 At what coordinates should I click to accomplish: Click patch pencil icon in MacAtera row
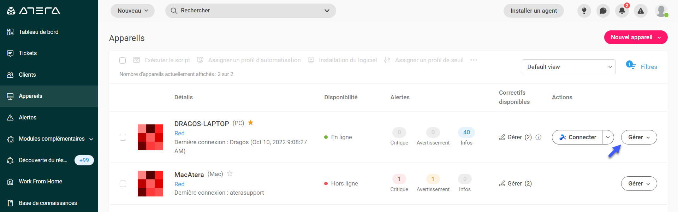502,183
